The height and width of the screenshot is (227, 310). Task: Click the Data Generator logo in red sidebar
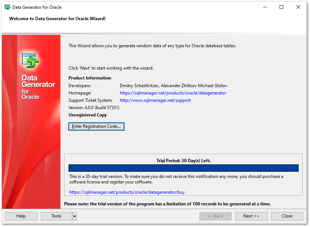tap(30, 60)
